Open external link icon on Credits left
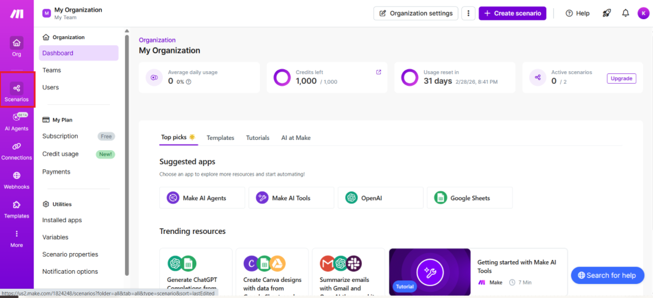Viewport: 653px width, 298px height. [379, 72]
